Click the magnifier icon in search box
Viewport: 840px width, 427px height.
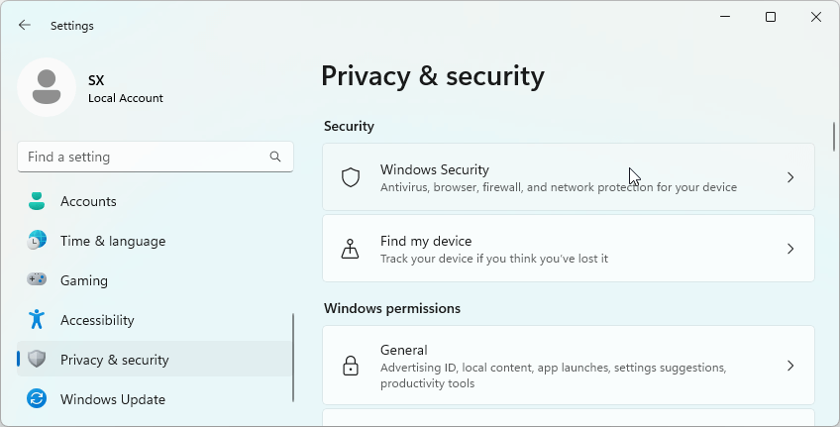(275, 157)
